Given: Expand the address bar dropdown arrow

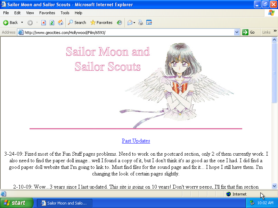Looking at the screenshot, I should tap(237, 32).
